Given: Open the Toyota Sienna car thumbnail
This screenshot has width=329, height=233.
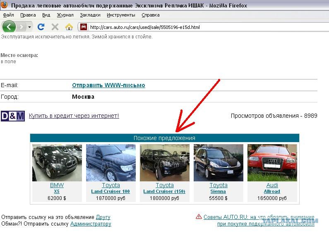Looking at the screenshot, I should [219, 163].
